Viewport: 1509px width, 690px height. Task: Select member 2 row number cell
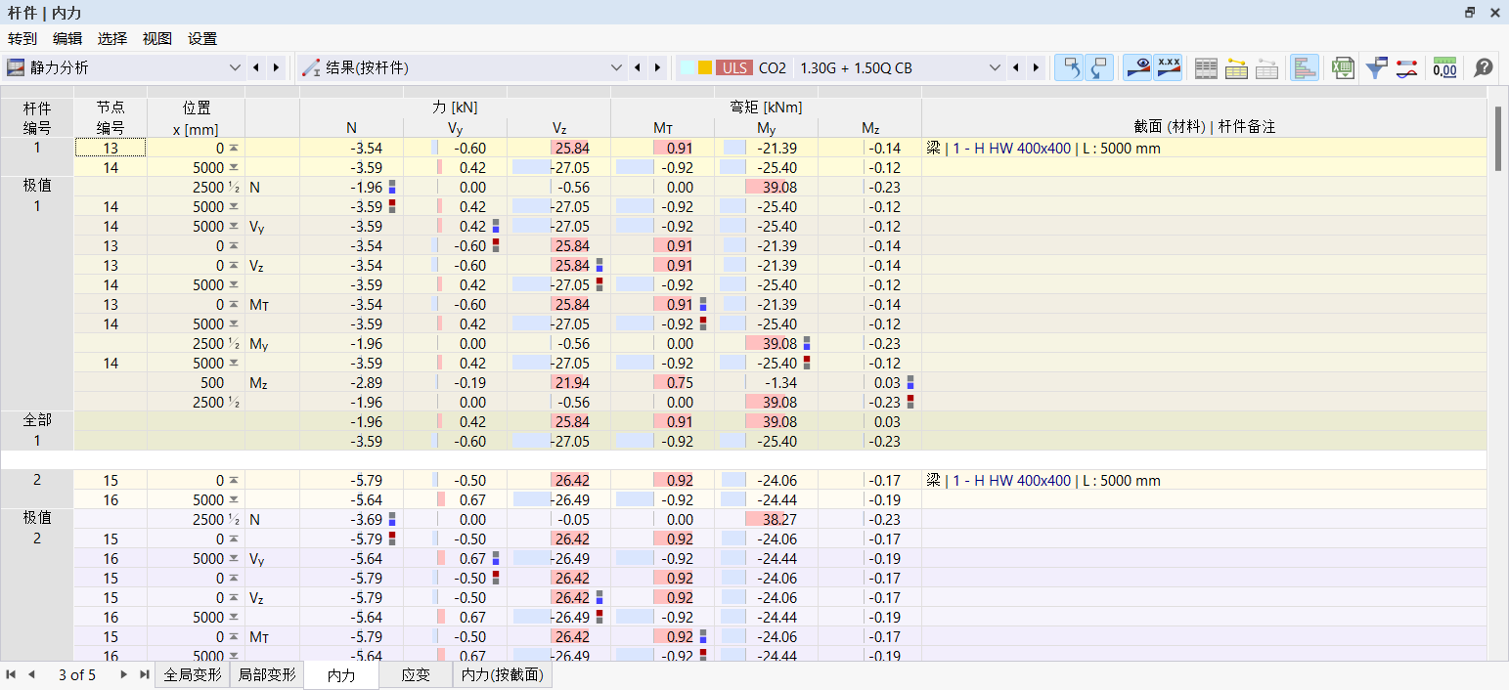(37, 480)
